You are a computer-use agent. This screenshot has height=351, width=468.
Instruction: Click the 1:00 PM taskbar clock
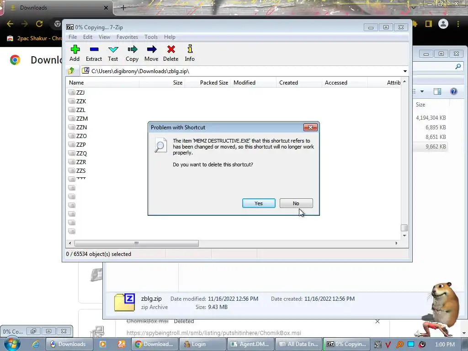click(445, 345)
